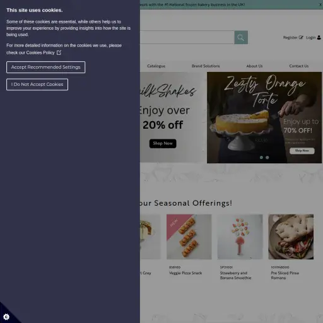Go to About Us page
Viewport: 323px width, 323px height.
[x=254, y=66]
